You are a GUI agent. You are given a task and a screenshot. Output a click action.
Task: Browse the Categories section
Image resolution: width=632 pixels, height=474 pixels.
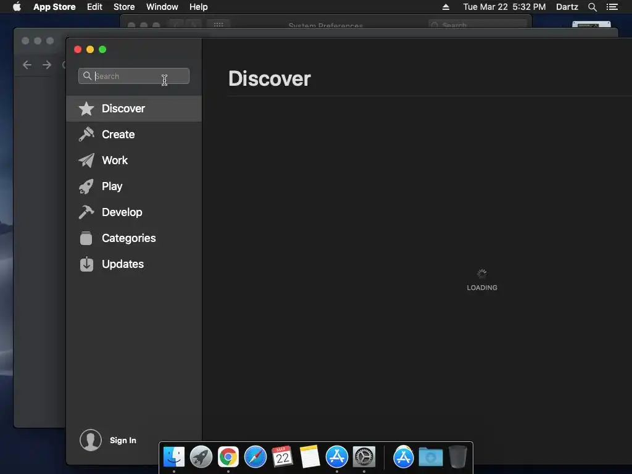point(134,238)
